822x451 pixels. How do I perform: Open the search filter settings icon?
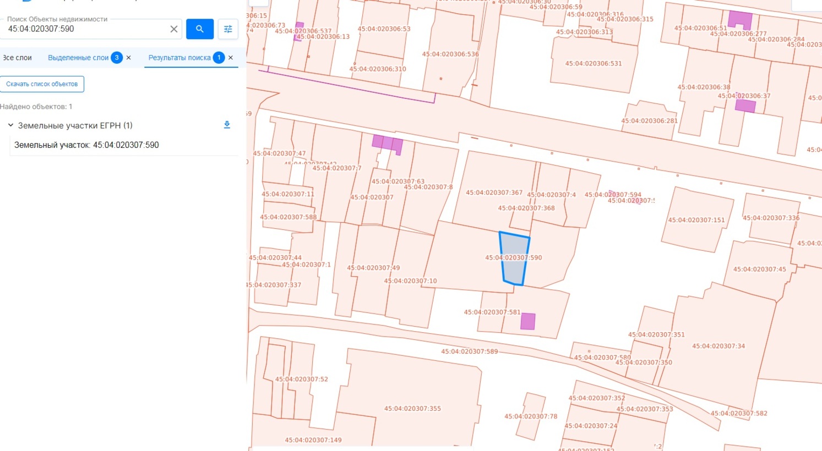pyautogui.click(x=228, y=29)
